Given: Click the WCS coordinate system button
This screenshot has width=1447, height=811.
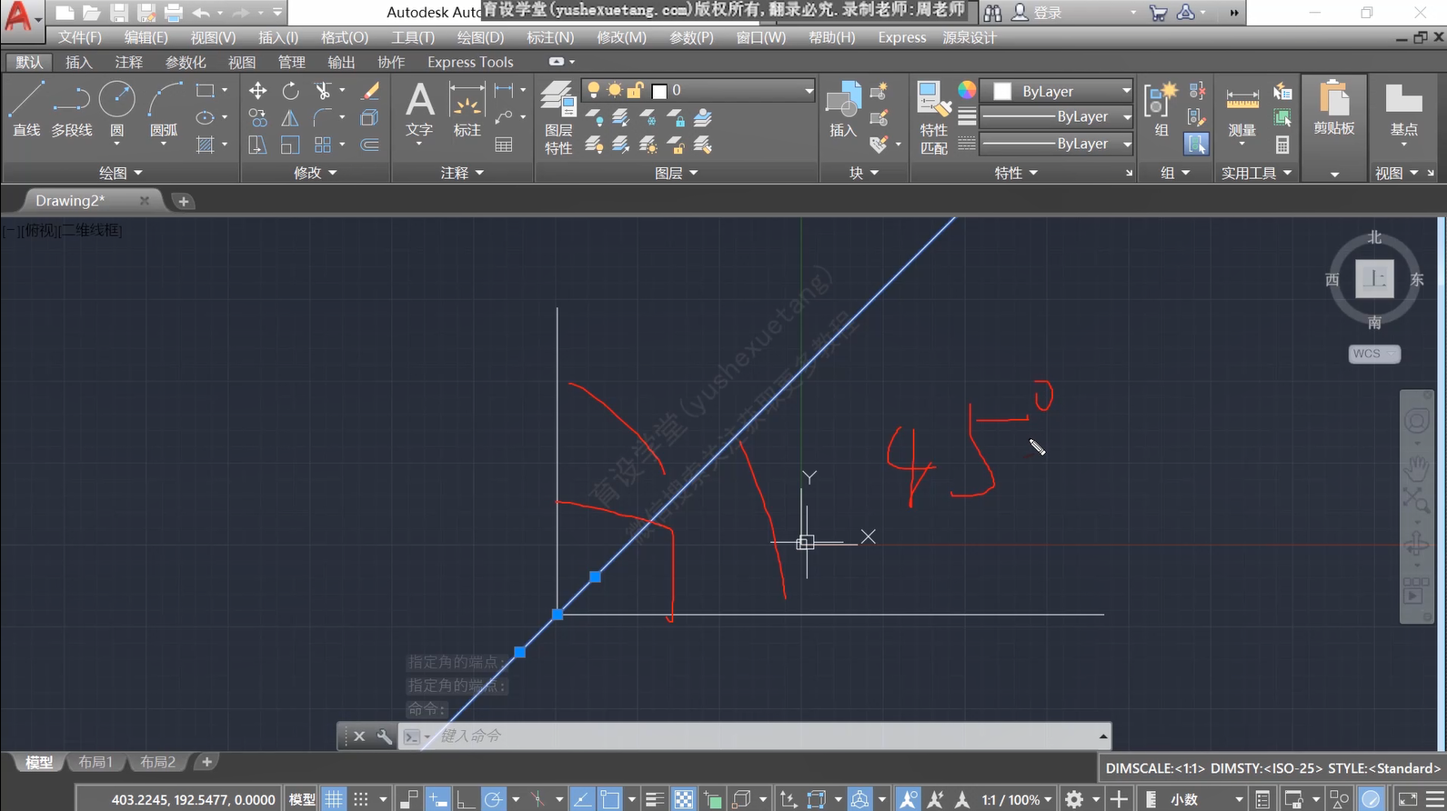Looking at the screenshot, I should coord(1373,354).
